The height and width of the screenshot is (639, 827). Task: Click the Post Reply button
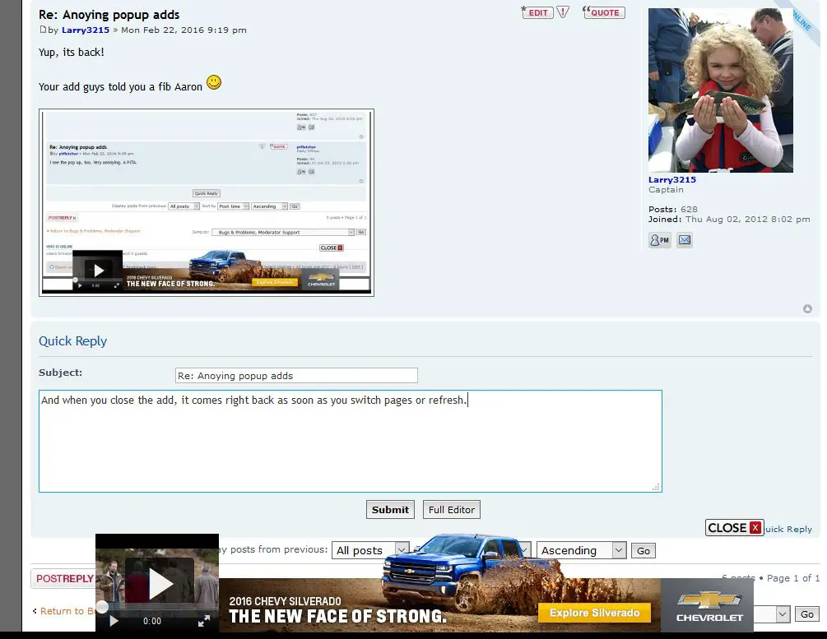click(x=64, y=579)
